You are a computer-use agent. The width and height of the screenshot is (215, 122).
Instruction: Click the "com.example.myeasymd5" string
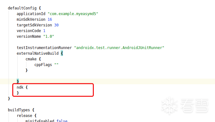coord(73,14)
